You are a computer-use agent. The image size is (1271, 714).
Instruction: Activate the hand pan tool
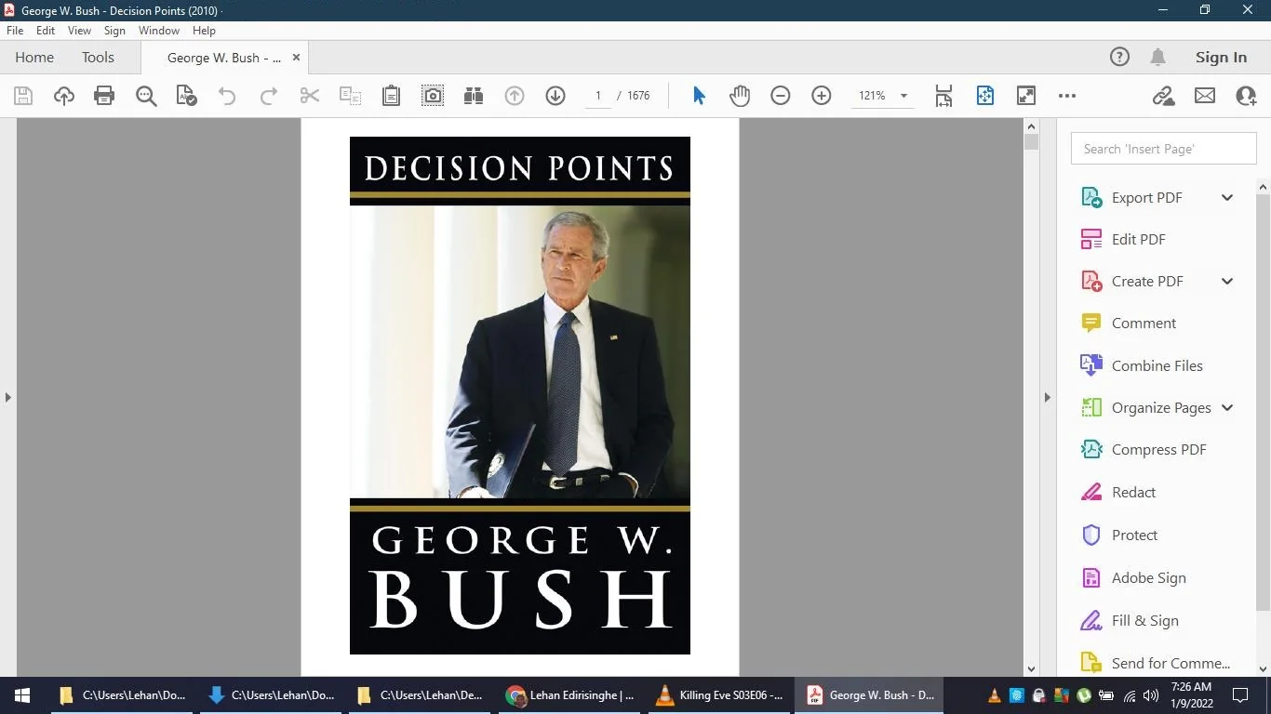[740, 96]
